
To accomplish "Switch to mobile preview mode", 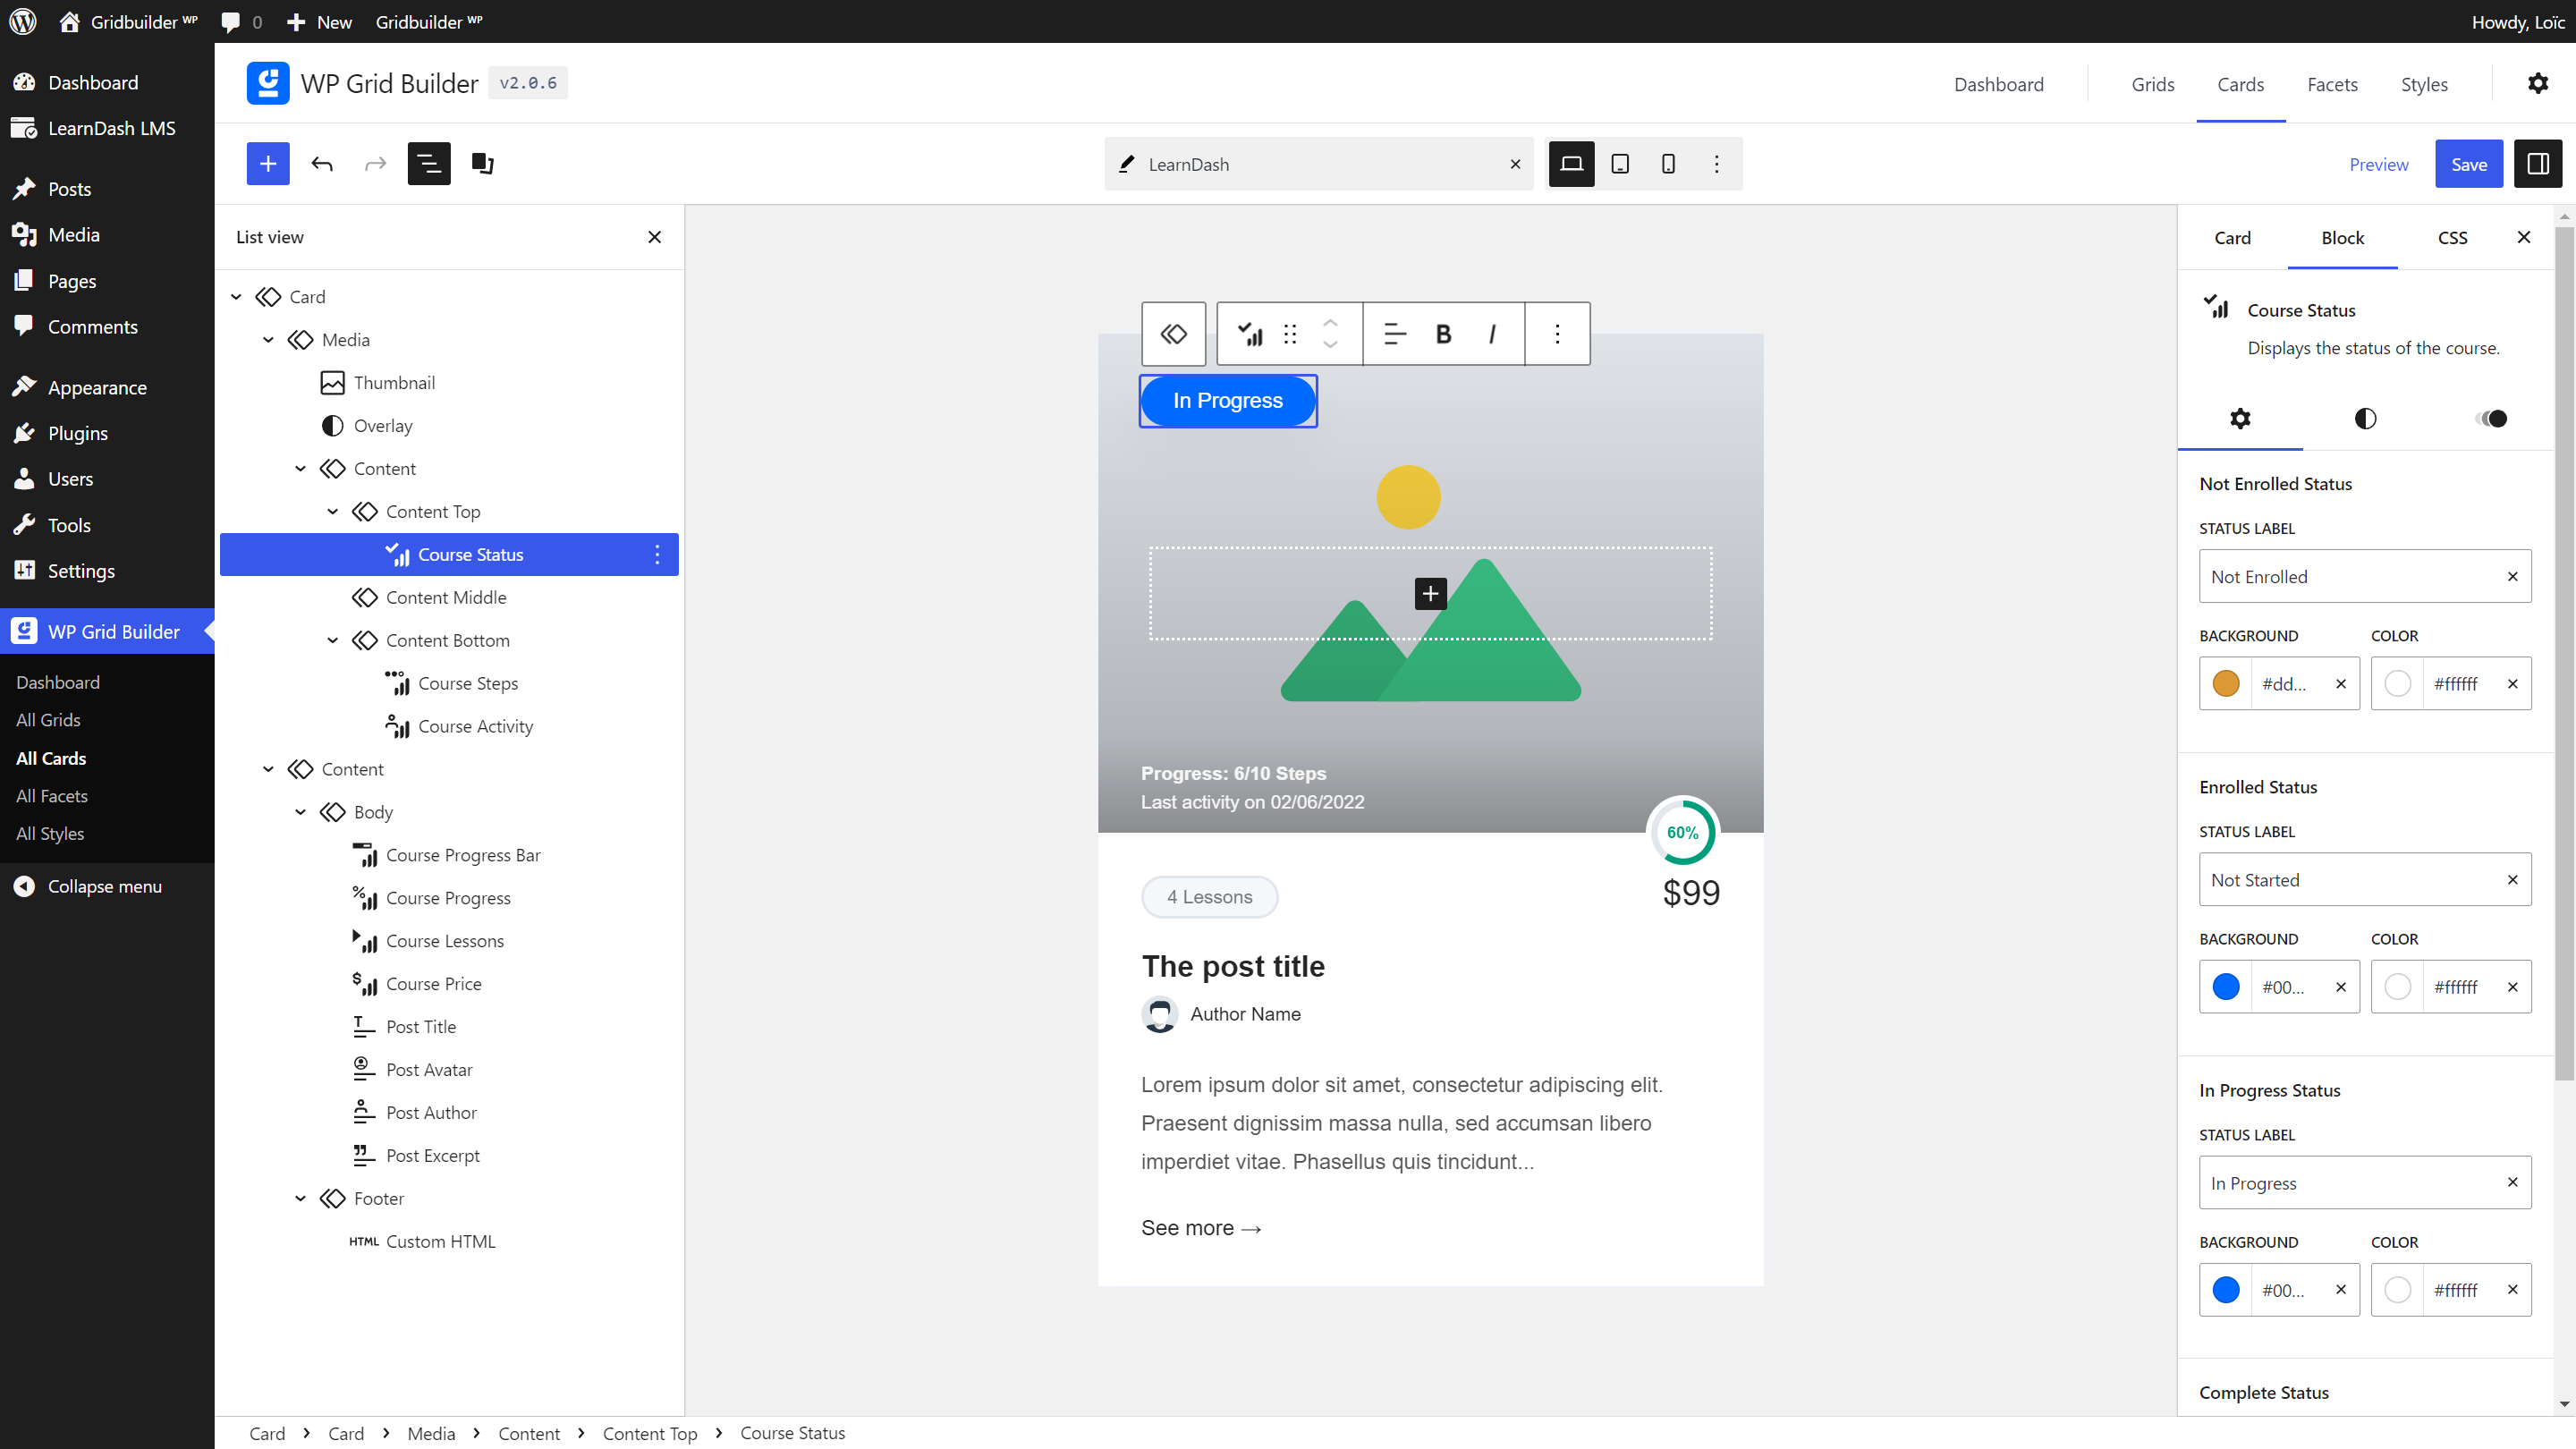I will pos(1667,163).
